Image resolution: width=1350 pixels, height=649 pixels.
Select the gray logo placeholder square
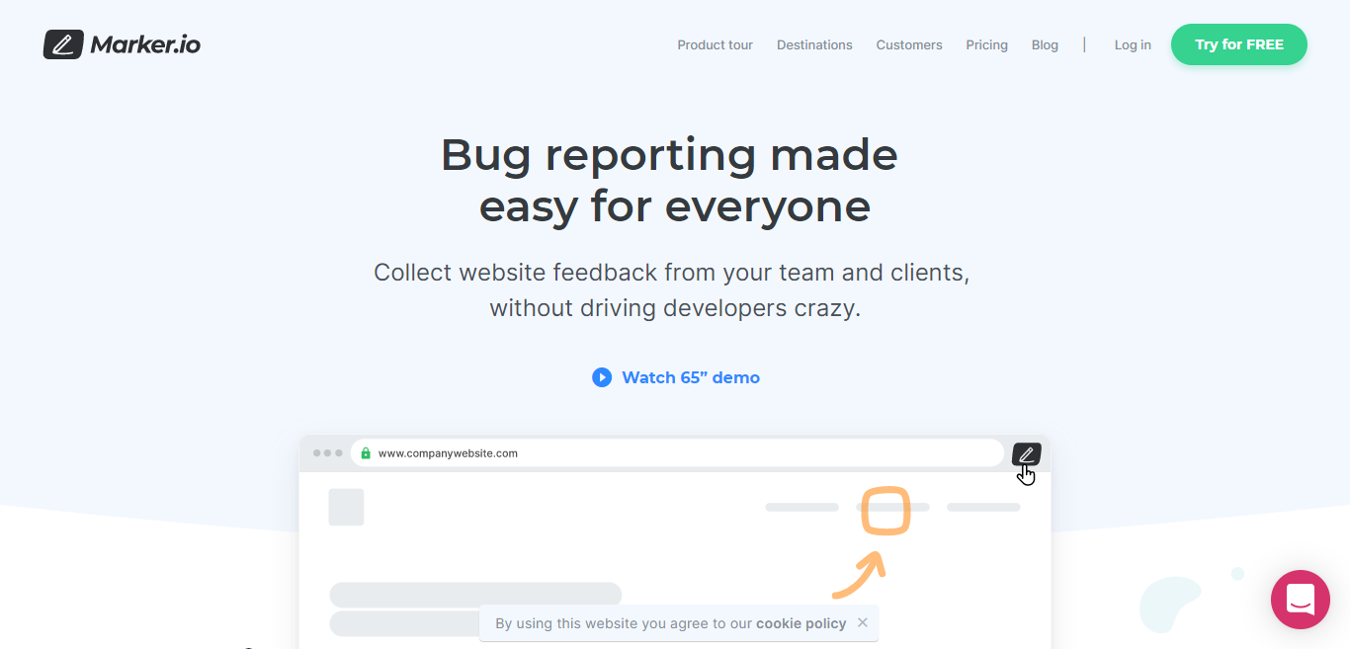[346, 507]
